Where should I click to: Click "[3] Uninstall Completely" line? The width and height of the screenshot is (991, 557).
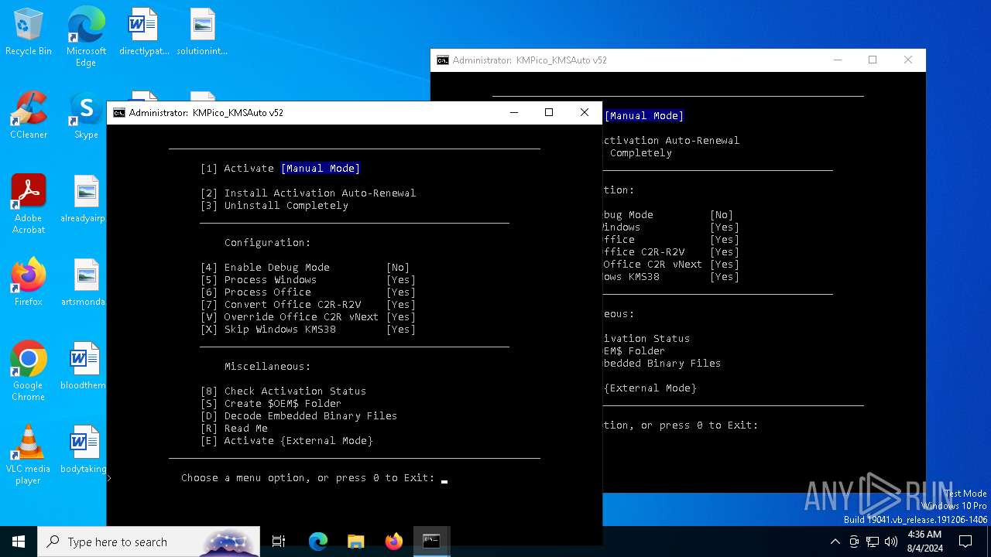tap(274, 206)
